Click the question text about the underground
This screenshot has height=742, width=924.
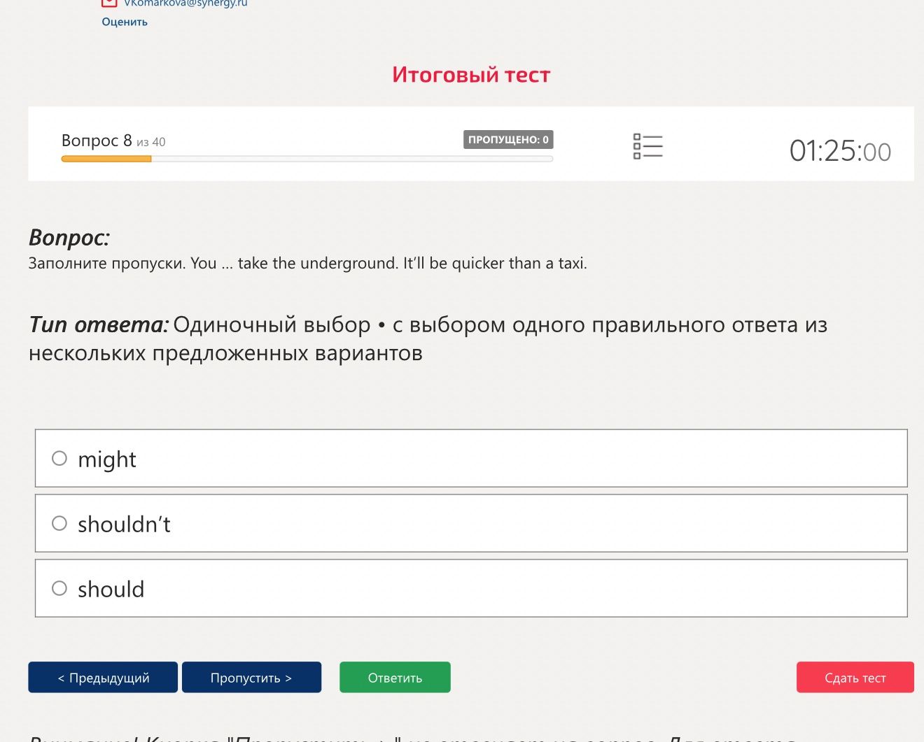[307, 263]
